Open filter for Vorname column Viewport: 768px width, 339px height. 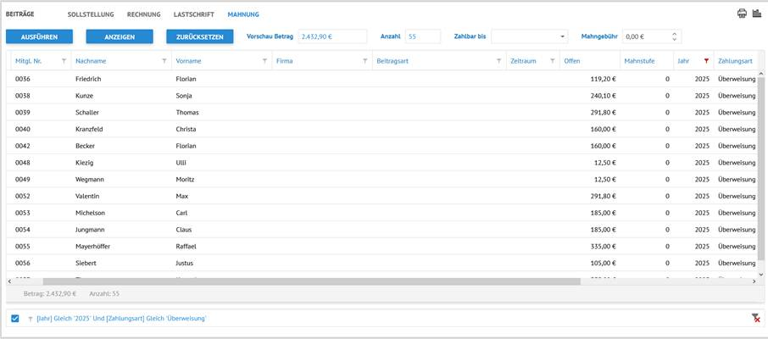pos(264,61)
